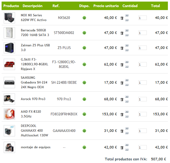Screen dimensions: 170x163
Task: Click quantity input for G.Skill memory
Action: pos(143,65)
